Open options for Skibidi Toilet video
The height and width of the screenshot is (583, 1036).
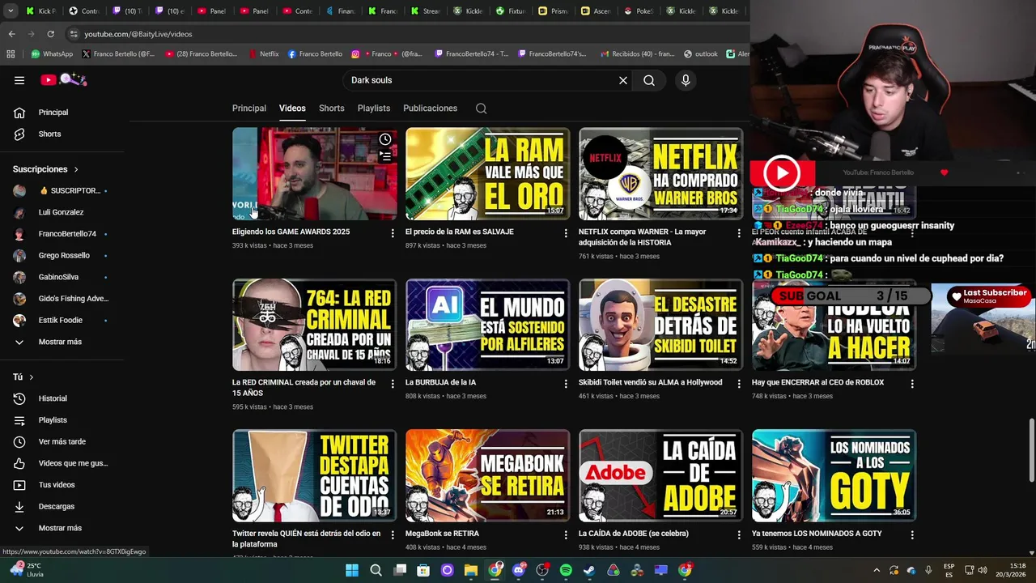[x=739, y=384]
